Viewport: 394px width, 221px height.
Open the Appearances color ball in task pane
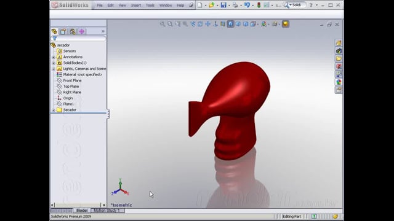(x=339, y=82)
